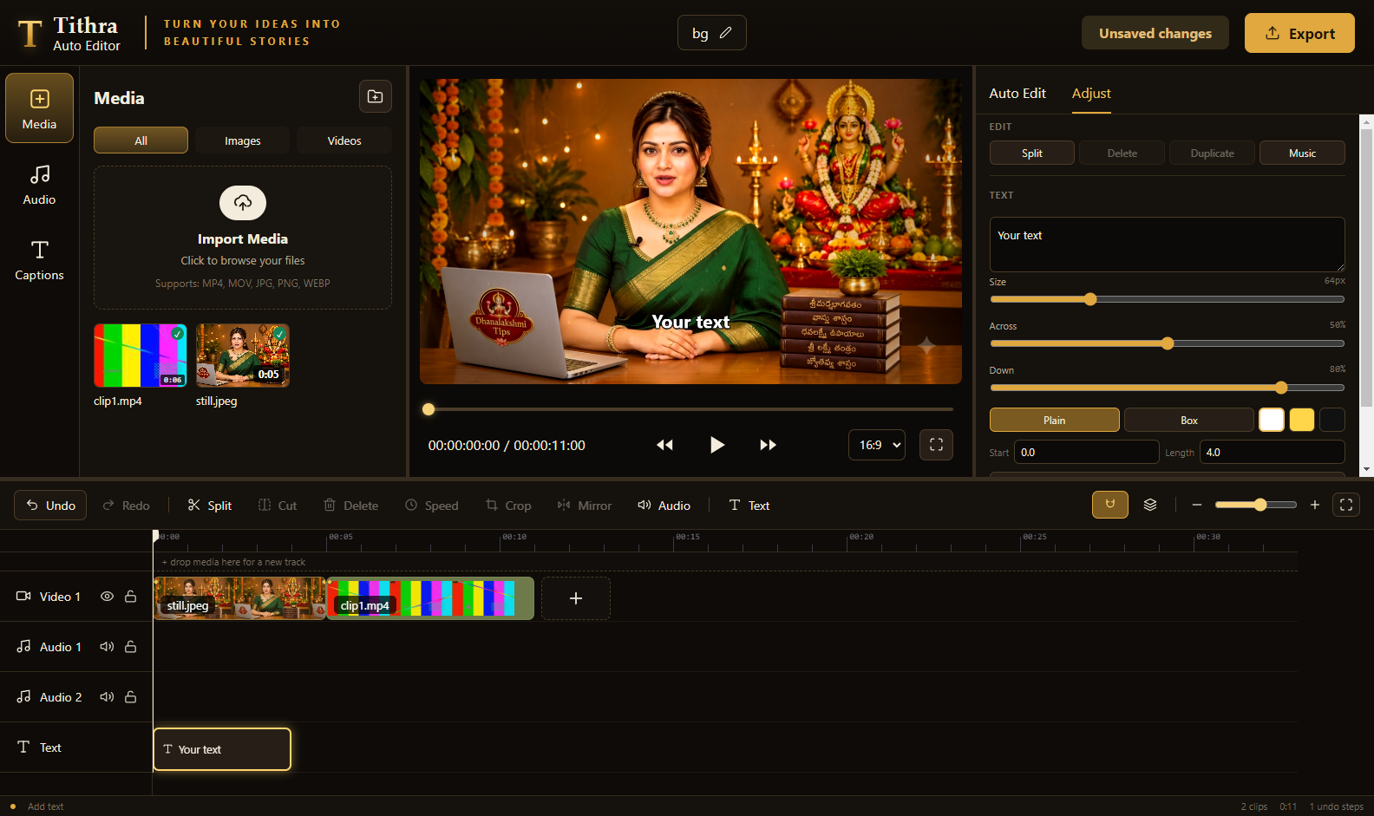
Task: Add Text from the timeline toolbar
Action: [x=749, y=506]
